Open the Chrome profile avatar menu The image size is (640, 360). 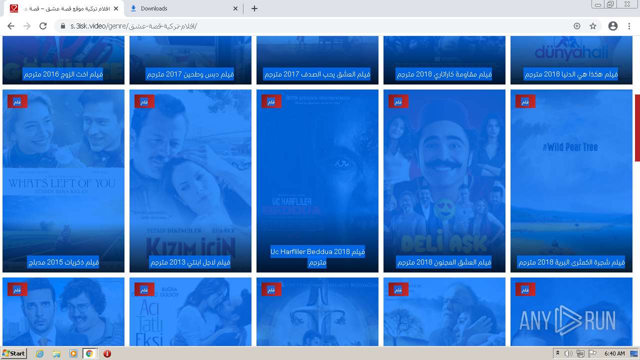613,26
